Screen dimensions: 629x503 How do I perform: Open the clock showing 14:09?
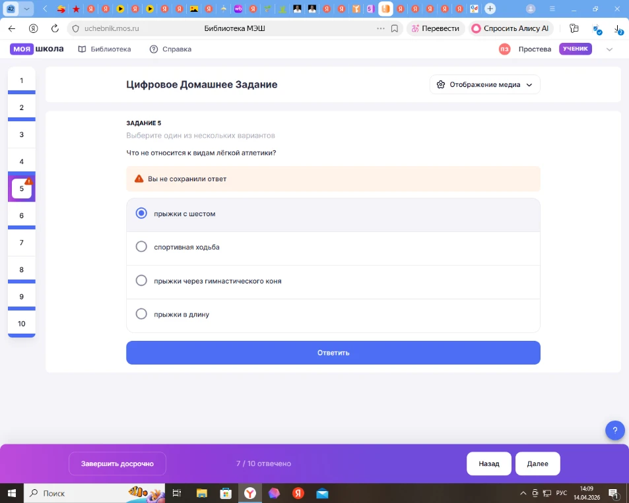point(587,493)
